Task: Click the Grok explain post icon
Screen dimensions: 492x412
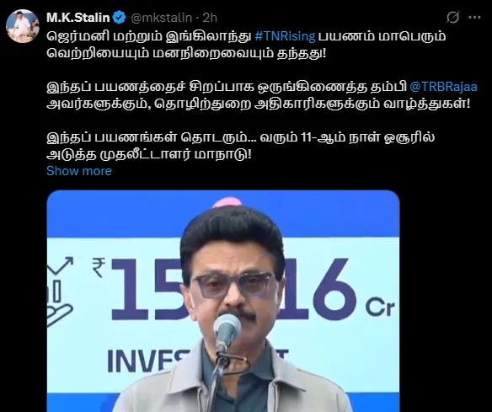Action: point(452,18)
